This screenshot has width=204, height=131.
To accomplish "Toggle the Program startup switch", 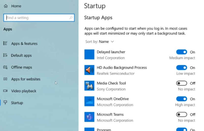I will pos(182,129).
